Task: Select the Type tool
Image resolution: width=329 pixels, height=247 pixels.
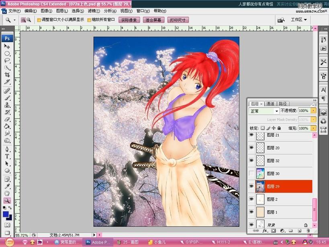Action: point(7,156)
